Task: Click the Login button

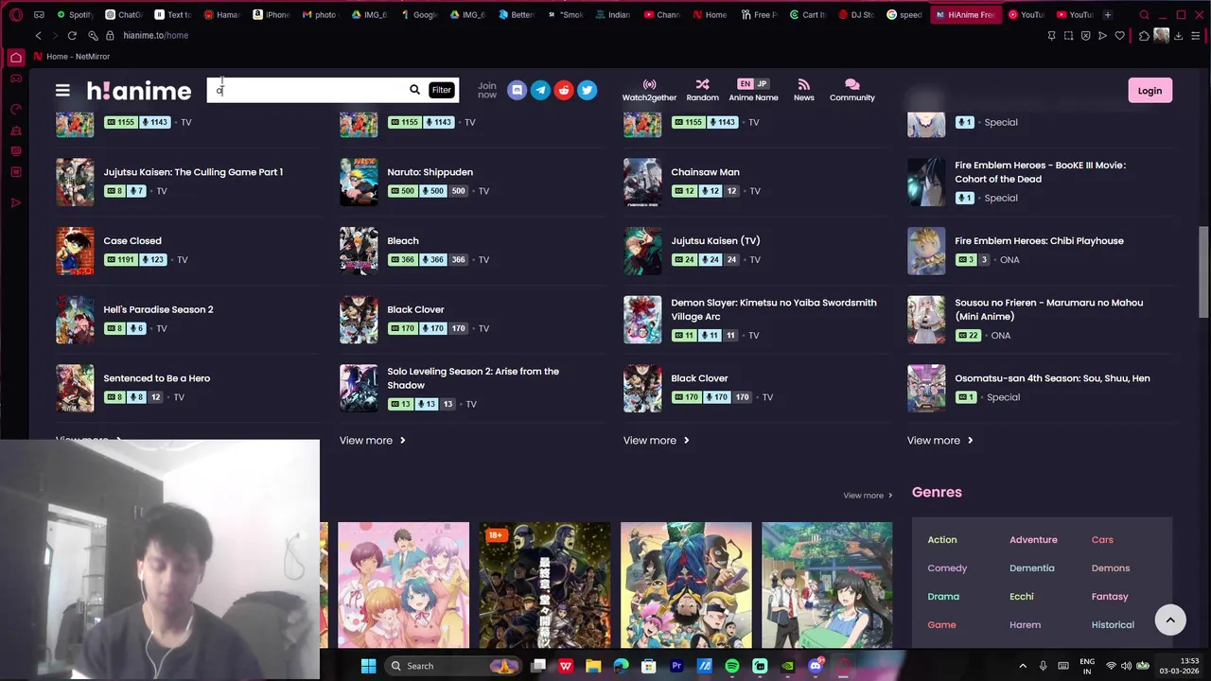Action: click(x=1150, y=91)
